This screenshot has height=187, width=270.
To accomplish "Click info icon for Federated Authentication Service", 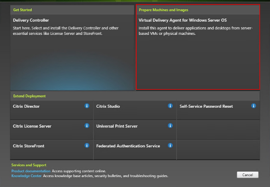I will pos(170,145).
